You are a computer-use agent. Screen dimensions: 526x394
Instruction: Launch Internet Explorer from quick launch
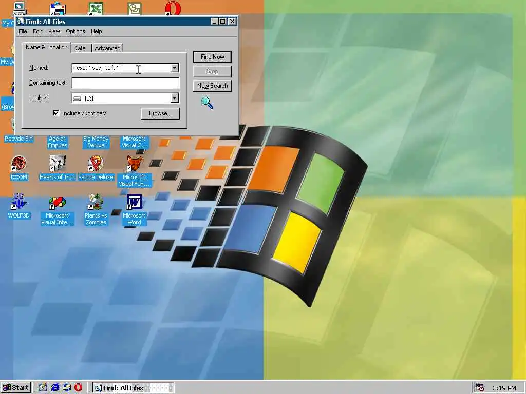point(55,388)
